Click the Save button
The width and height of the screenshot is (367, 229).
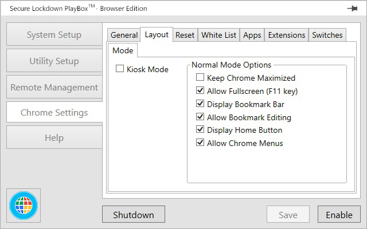(288, 214)
